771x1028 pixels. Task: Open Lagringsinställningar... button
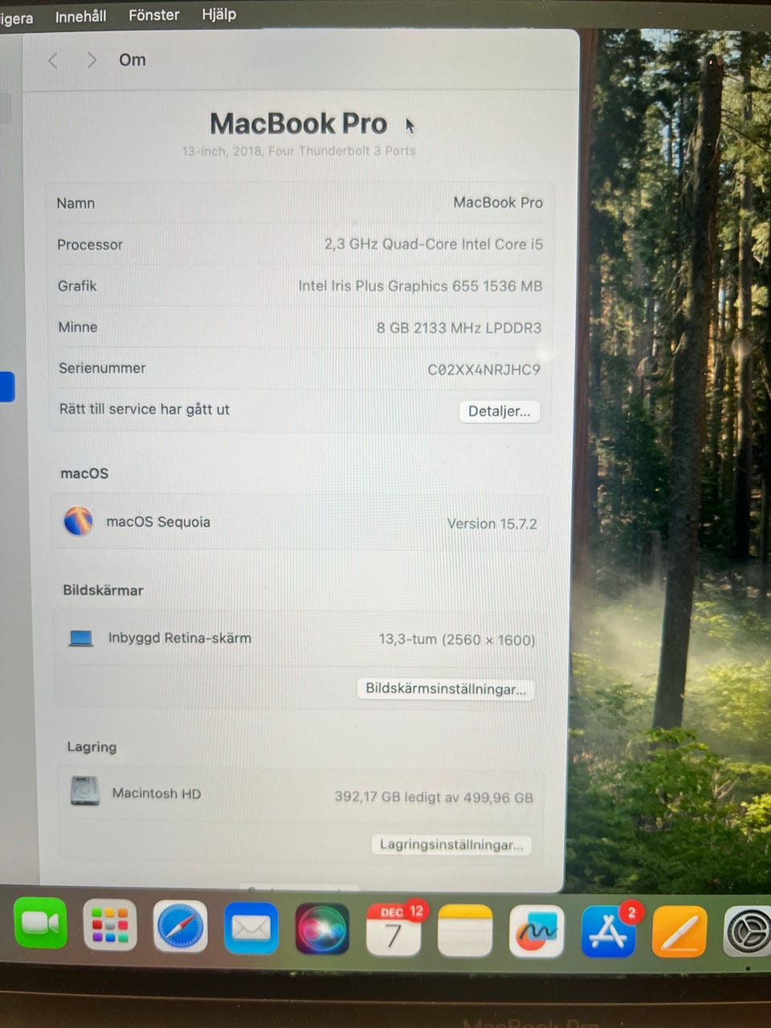pos(451,844)
